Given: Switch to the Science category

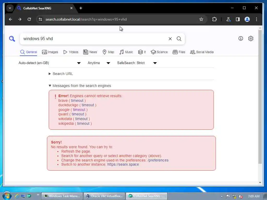Looking at the screenshot, I should (x=159, y=52).
